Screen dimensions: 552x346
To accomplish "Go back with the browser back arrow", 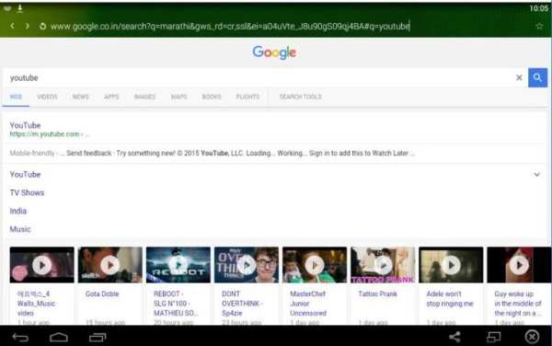I will tap(12, 26).
